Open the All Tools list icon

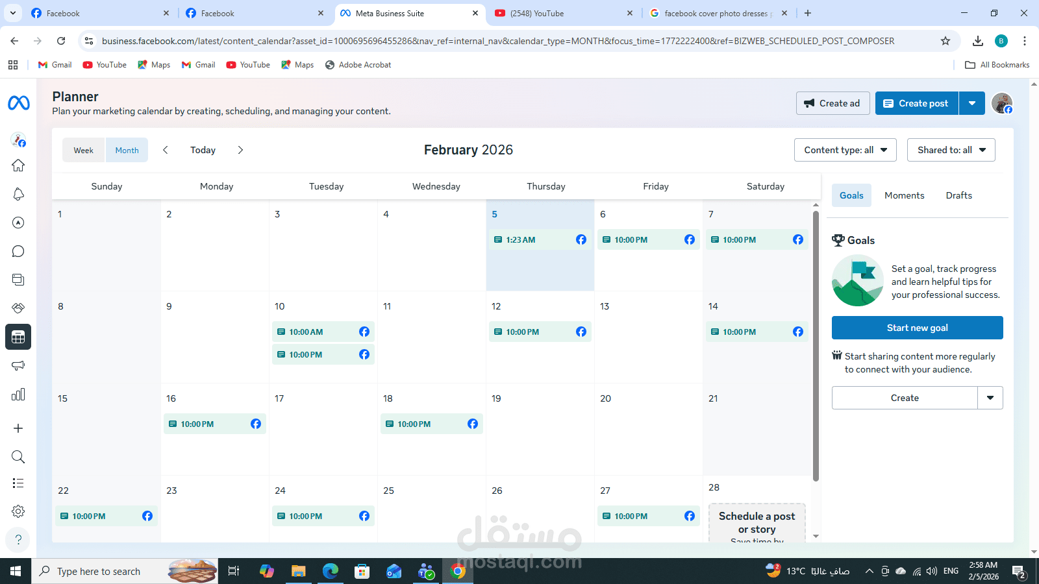tap(18, 483)
